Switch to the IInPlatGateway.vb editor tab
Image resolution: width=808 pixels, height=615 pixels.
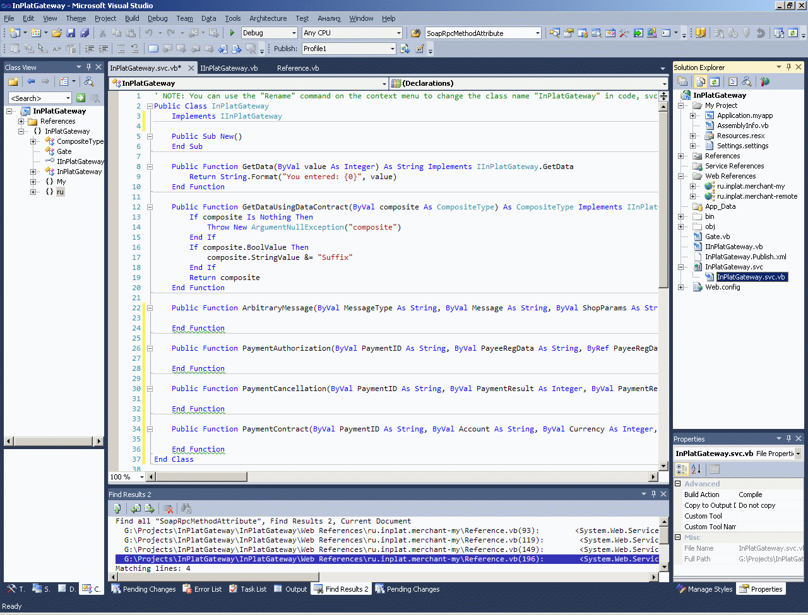click(x=229, y=68)
